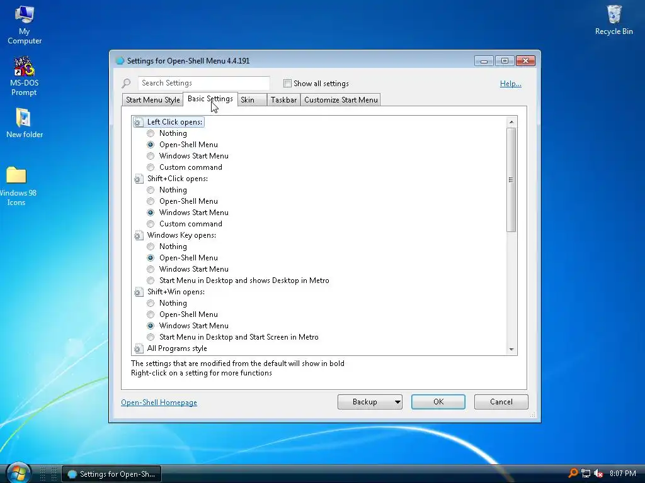Select the Shift+Click opens setting label

pos(178,179)
